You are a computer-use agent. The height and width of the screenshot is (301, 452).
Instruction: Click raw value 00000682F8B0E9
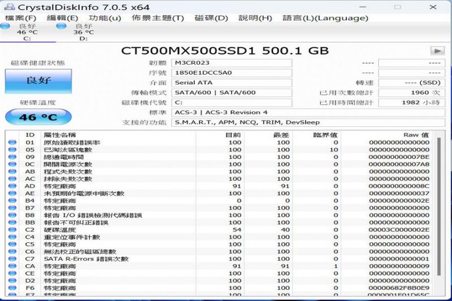(x=399, y=288)
